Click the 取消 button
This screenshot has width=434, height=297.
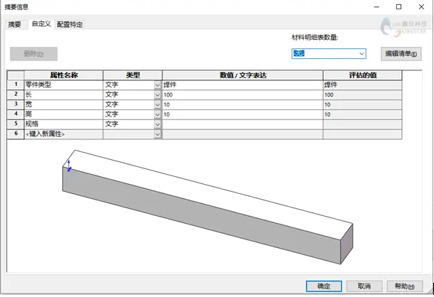coord(364,286)
